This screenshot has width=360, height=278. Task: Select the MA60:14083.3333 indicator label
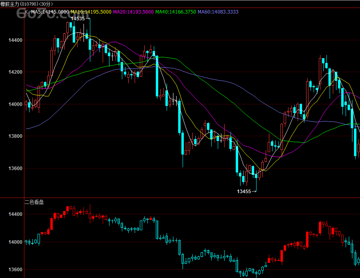pyautogui.click(x=218, y=12)
